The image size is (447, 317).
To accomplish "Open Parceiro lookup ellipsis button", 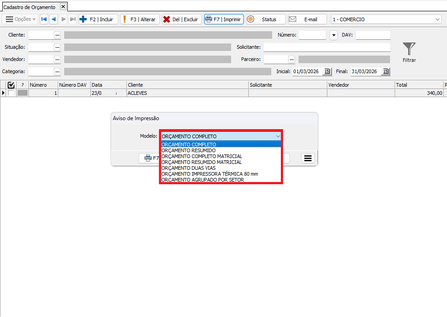I will pos(292,59).
